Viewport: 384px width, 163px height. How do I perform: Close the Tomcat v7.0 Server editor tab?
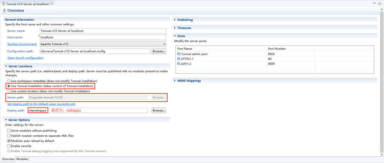[x=52, y=4]
